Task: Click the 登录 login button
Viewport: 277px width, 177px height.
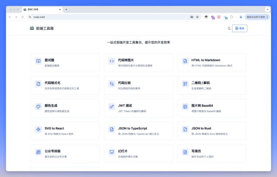Action: 240,28
